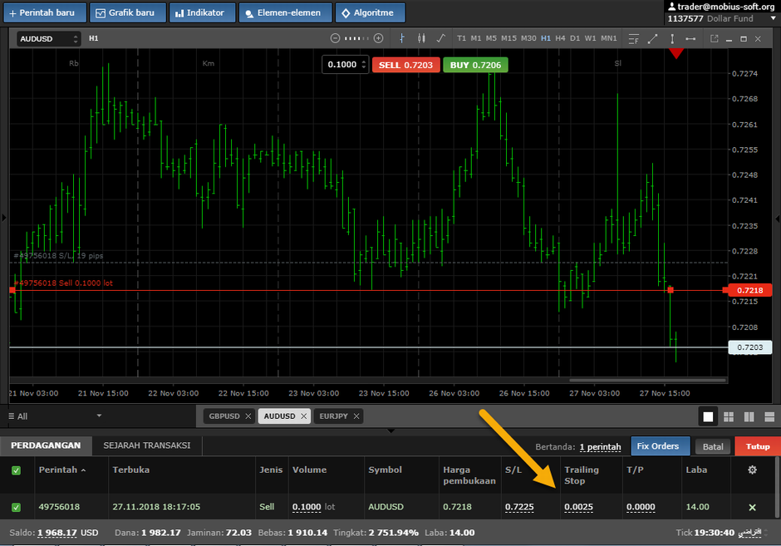Click the red Tutup button
The height and width of the screenshot is (546, 781).
(758, 446)
